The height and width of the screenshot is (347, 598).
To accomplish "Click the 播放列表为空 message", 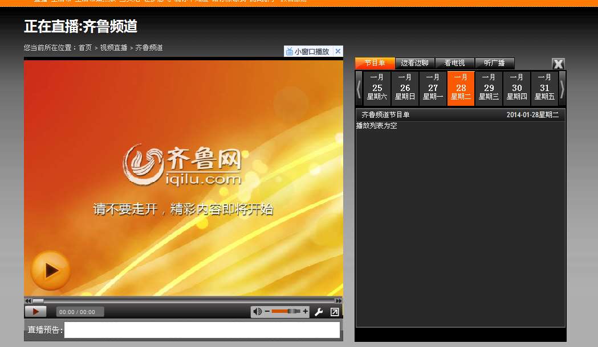I will 376,126.
